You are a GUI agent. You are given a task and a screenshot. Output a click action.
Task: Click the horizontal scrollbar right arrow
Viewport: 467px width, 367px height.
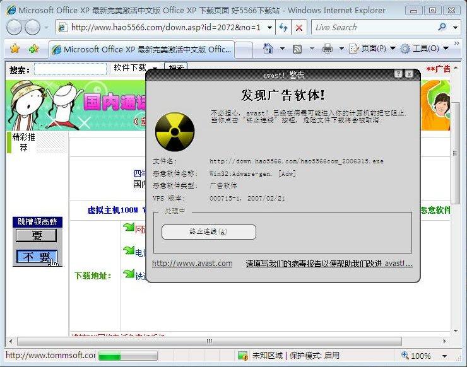445,341
